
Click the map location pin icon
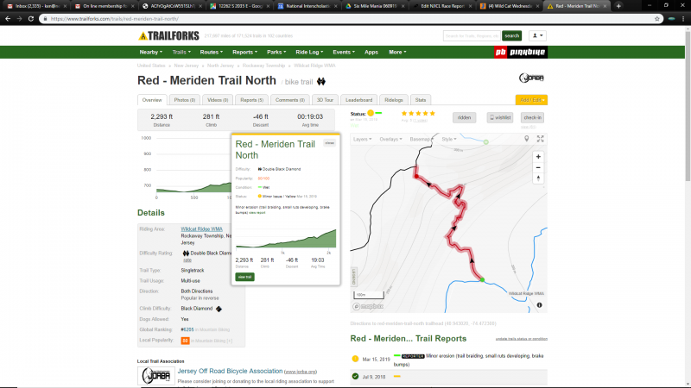528,138
